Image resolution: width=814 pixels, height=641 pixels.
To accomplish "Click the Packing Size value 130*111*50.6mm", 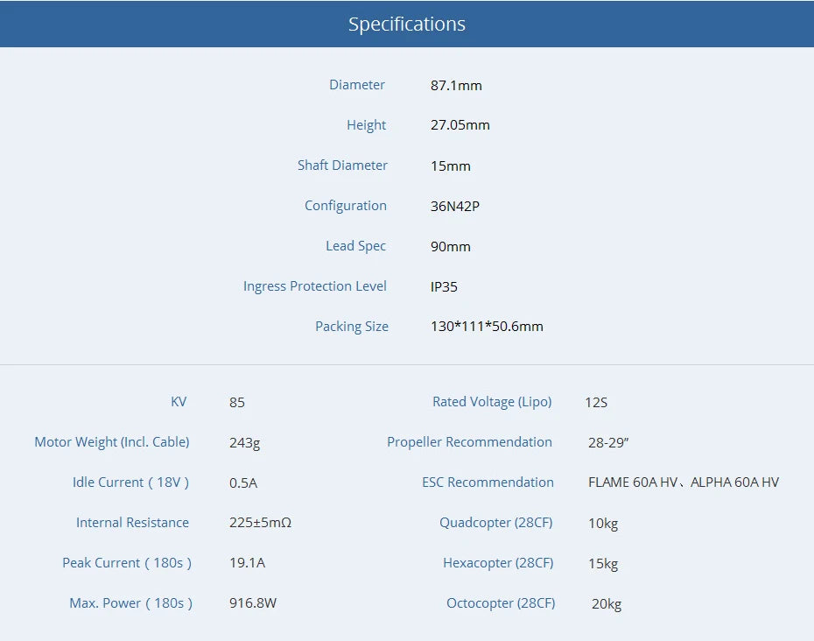I will pos(487,326).
